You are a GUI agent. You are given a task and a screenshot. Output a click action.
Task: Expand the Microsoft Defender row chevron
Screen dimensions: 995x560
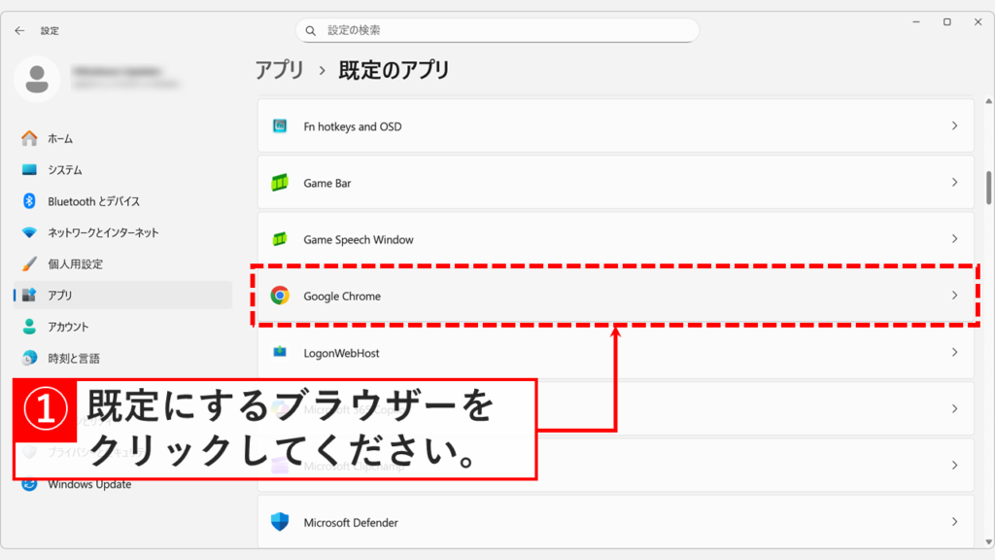click(953, 522)
